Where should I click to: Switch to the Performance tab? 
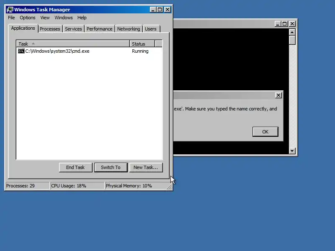point(99,29)
